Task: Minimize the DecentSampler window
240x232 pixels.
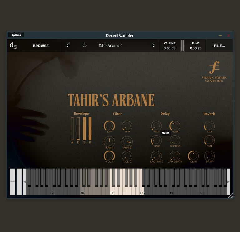Action: (220, 36)
